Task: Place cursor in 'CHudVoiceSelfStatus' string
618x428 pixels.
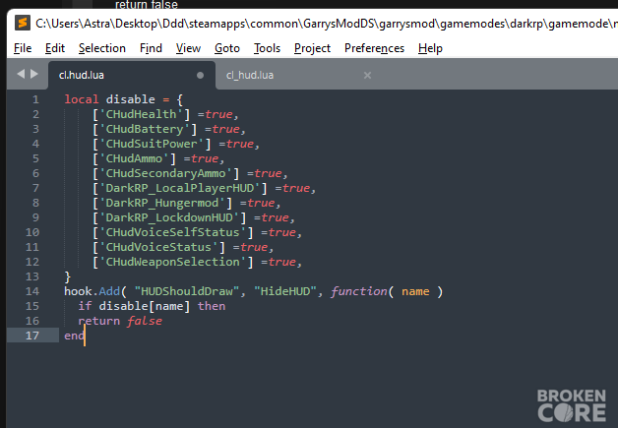Action: 172,232
